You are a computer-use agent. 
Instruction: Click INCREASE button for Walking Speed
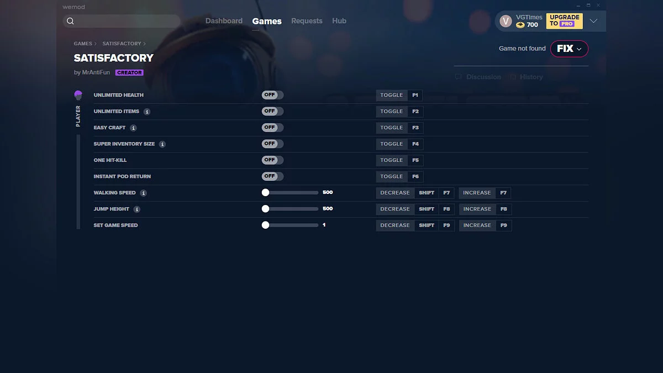pos(477,193)
